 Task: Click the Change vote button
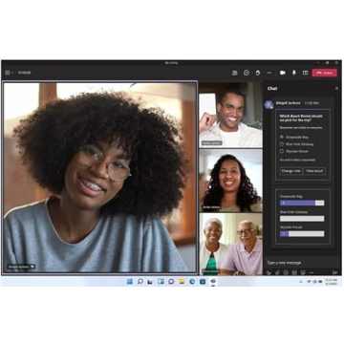(x=290, y=171)
